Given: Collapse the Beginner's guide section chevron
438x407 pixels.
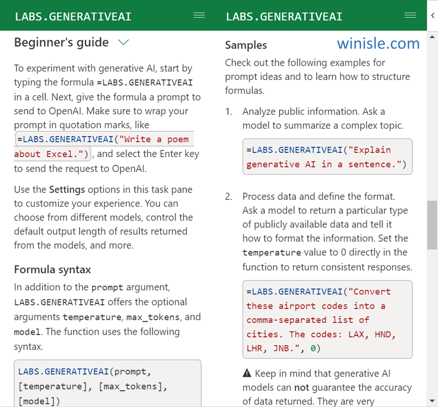Looking at the screenshot, I should 124,42.
